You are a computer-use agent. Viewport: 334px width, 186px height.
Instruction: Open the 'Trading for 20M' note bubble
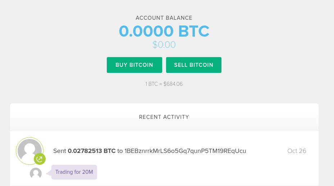pos(74,172)
